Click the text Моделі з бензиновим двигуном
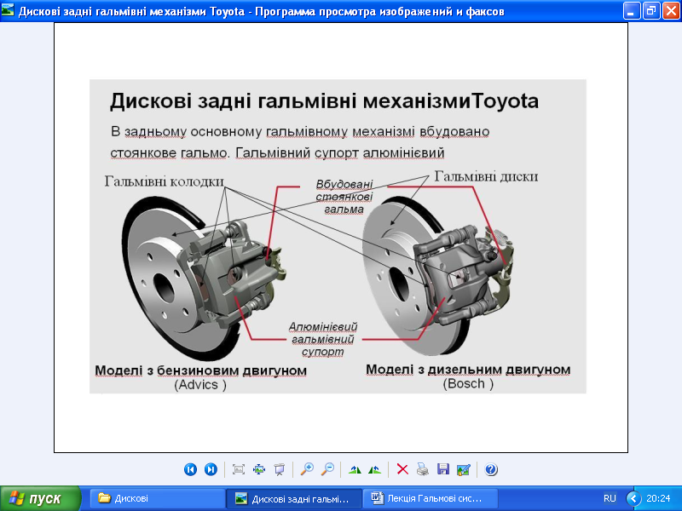The width and height of the screenshot is (682, 511). 200,370
